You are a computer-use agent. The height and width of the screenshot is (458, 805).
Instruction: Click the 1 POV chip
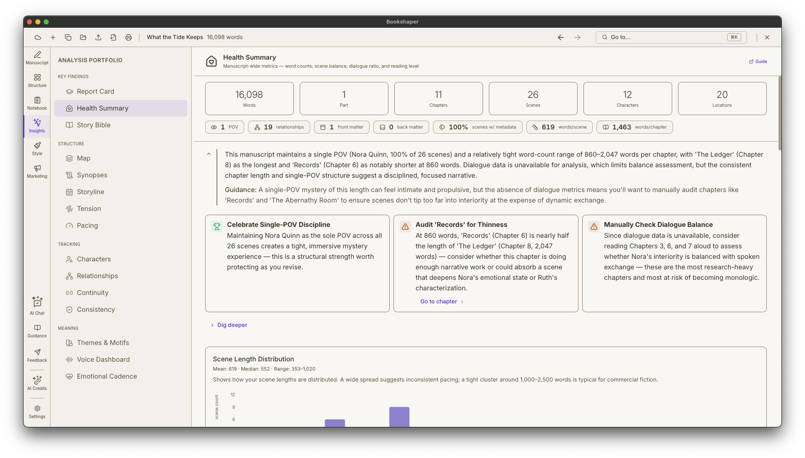tap(224, 127)
